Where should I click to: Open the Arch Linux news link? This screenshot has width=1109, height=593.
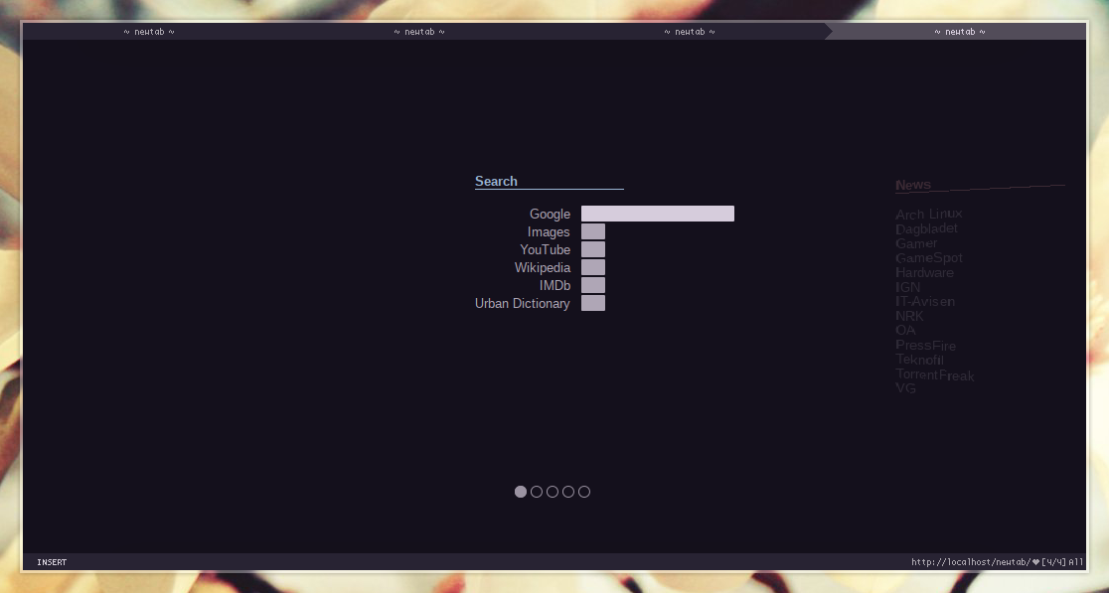tap(928, 214)
